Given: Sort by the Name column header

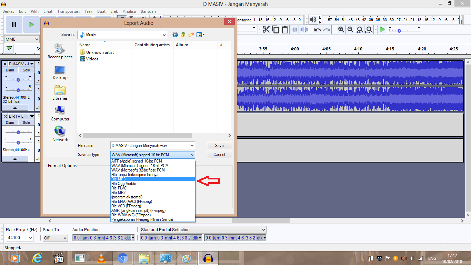Looking at the screenshot, I should tap(105, 45).
